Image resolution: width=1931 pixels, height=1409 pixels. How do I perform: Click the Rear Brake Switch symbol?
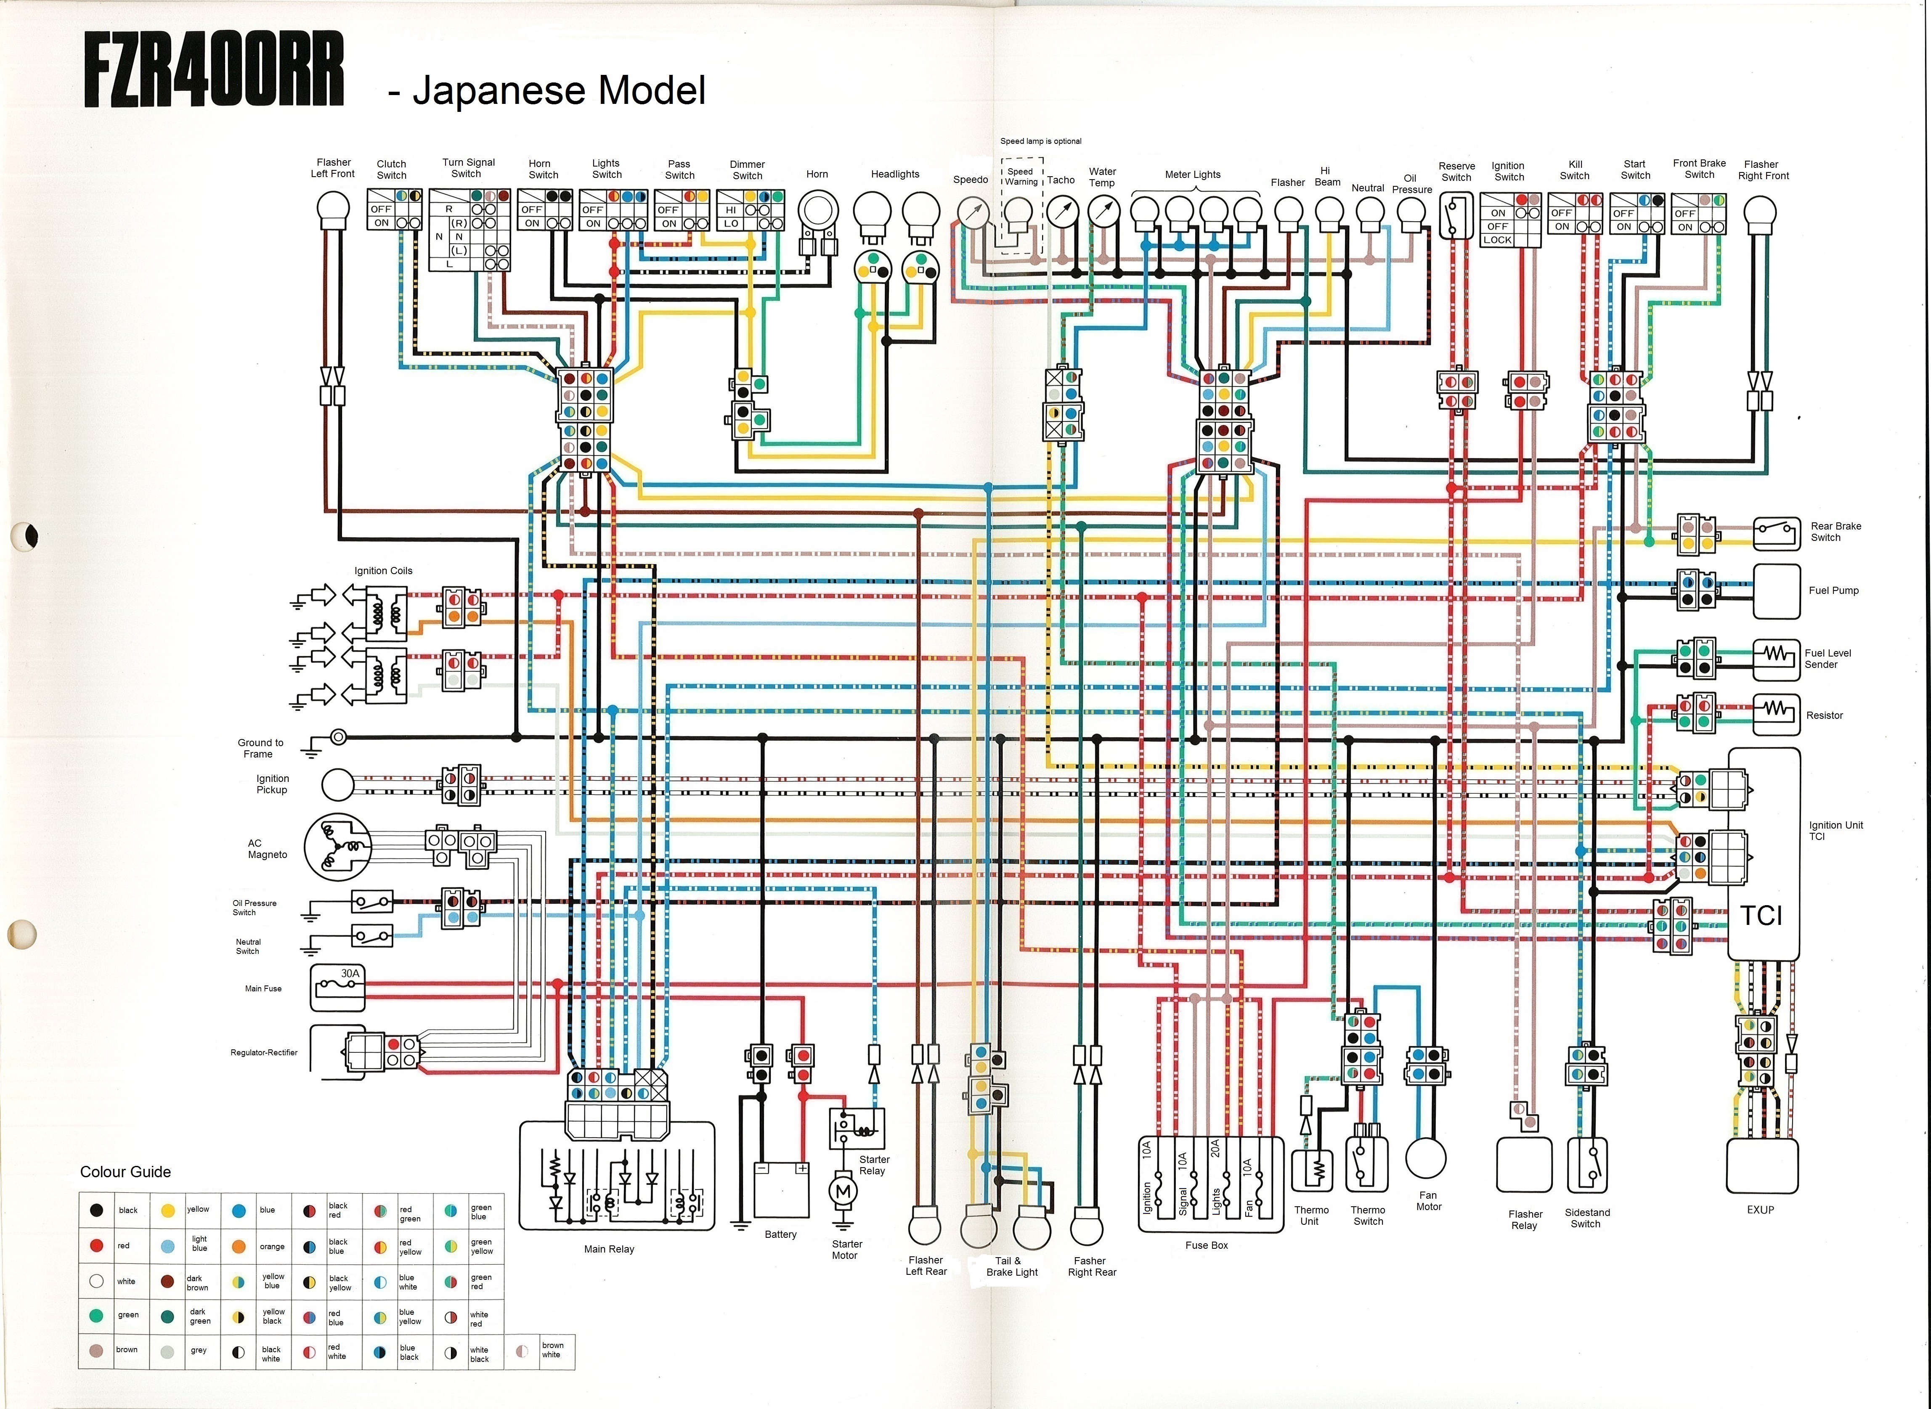click(x=1777, y=533)
